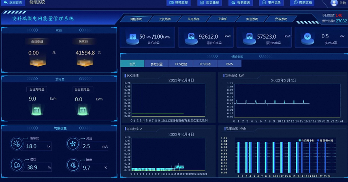Viewport: 348px width, 182px height.
Task: Click today's alarm count 140
Action: (x=339, y=15)
